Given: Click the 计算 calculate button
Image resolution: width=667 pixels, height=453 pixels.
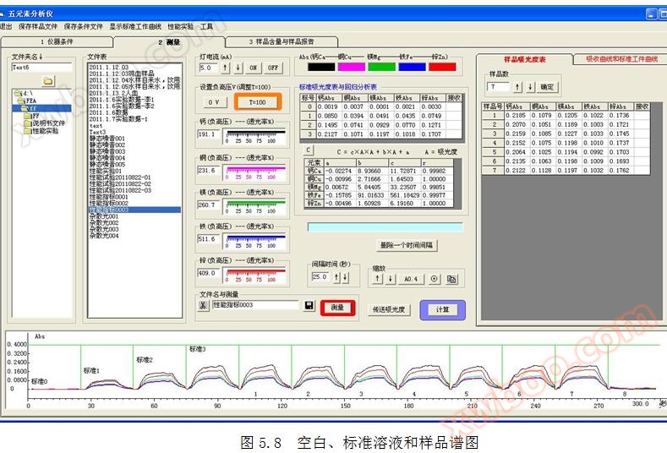Looking at the screenshot, I should pyautogui.click(x=442, y=309).
